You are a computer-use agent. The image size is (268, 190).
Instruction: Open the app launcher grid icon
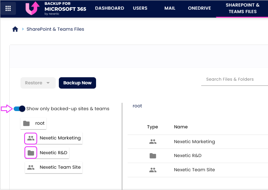coord(8,8)
